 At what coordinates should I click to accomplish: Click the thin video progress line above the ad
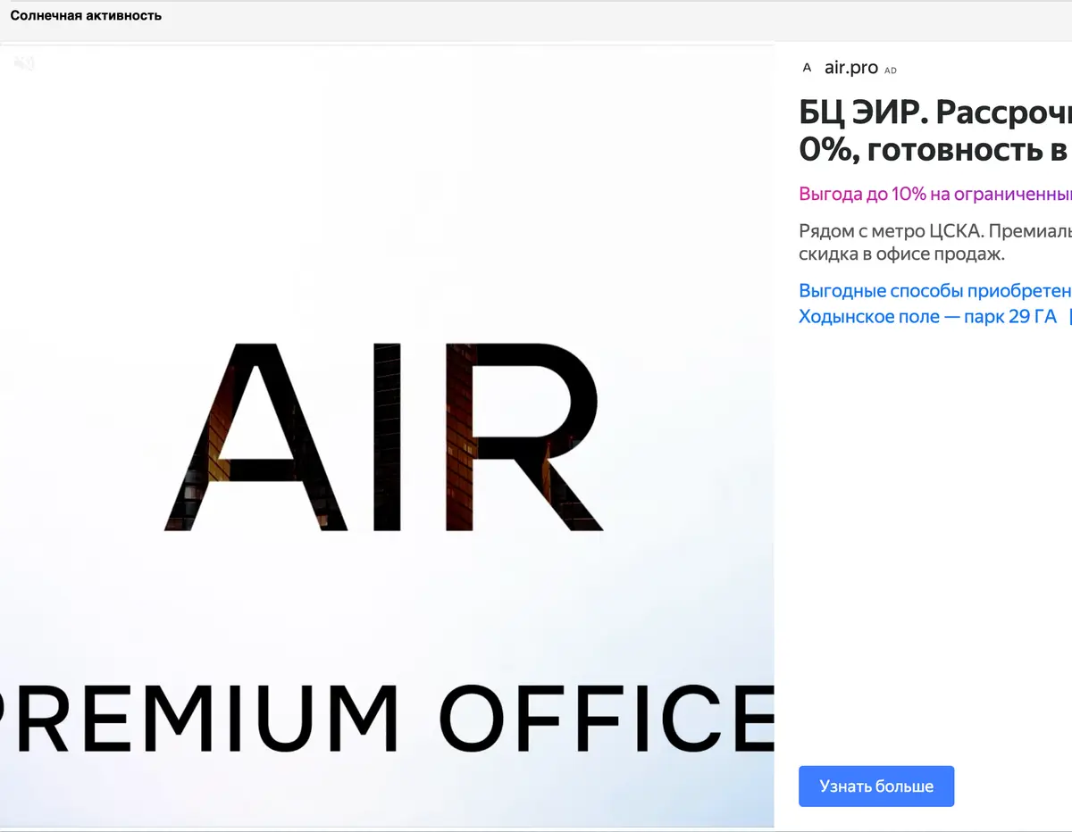[387, 44]
